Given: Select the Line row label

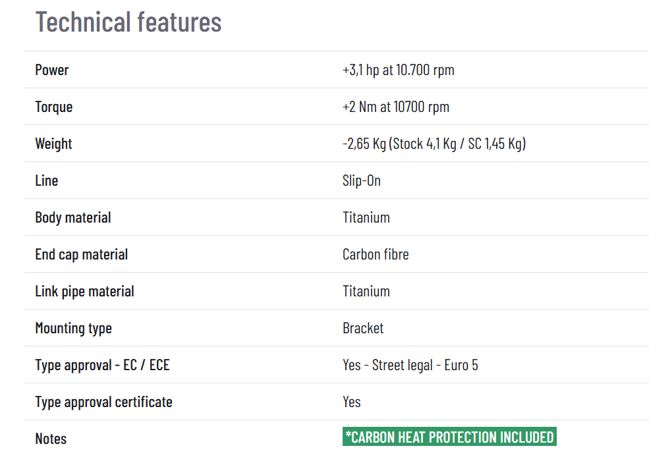Looking at the screenshot, I should point(47,180).
